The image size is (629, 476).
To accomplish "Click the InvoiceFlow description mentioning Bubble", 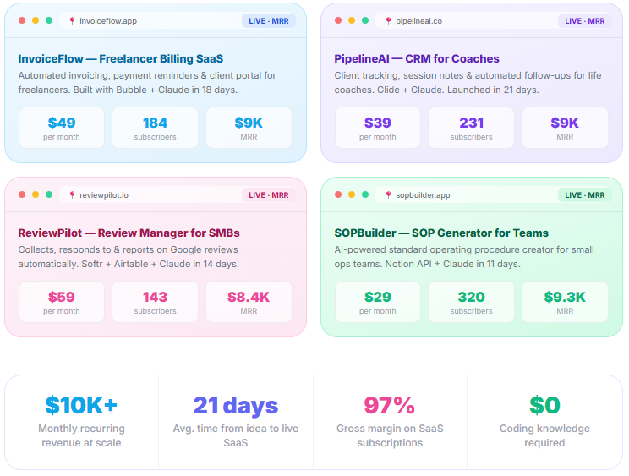I will [147, 83].
